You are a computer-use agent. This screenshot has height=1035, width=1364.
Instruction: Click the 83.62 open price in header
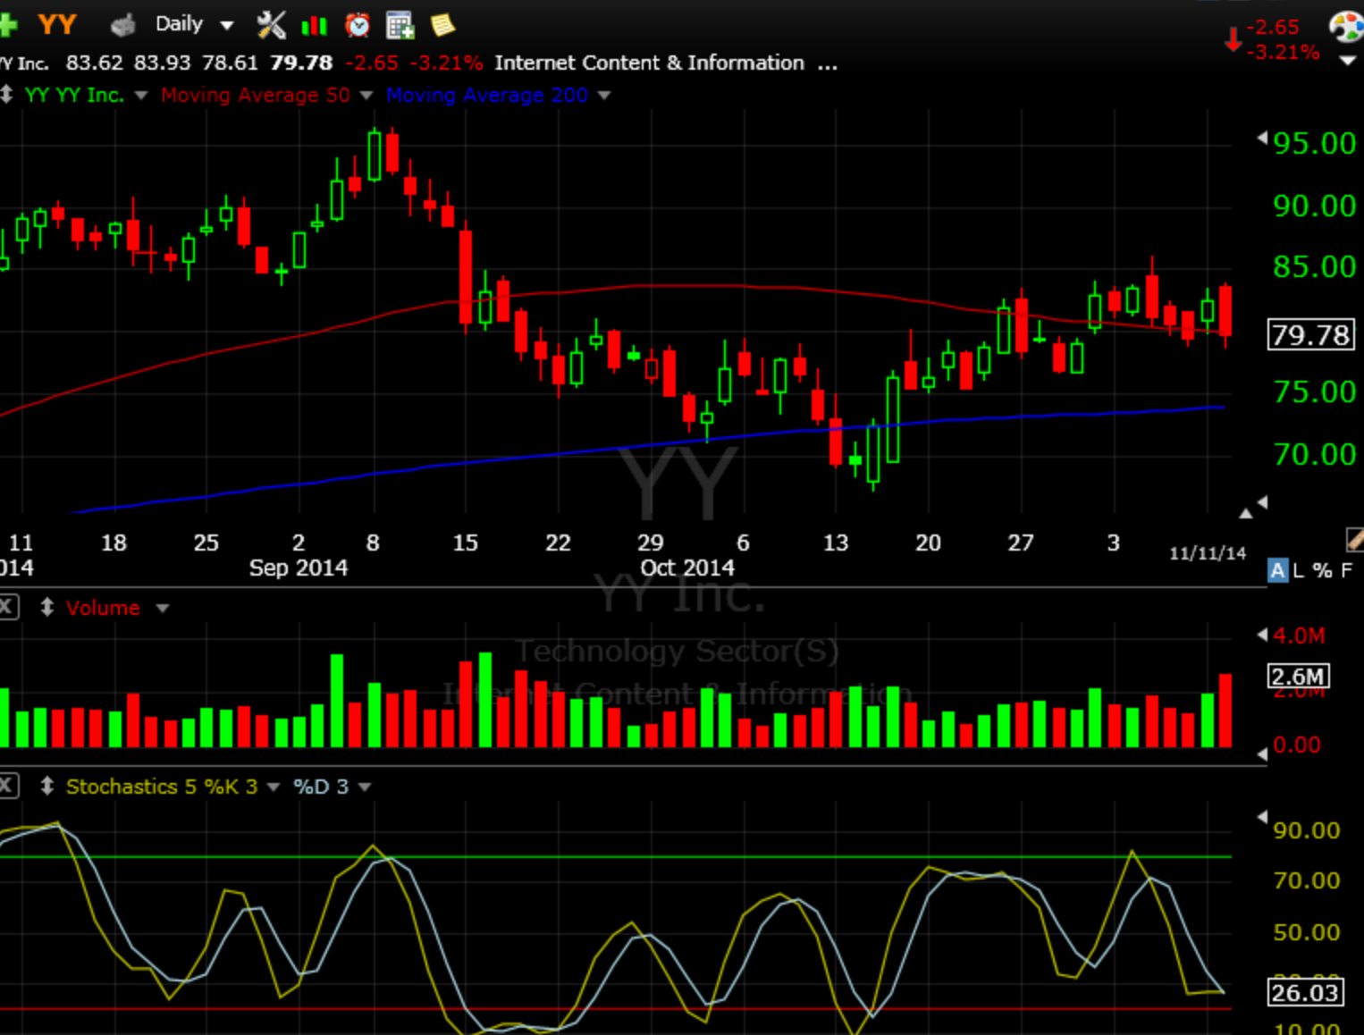(x=95, y=63)
